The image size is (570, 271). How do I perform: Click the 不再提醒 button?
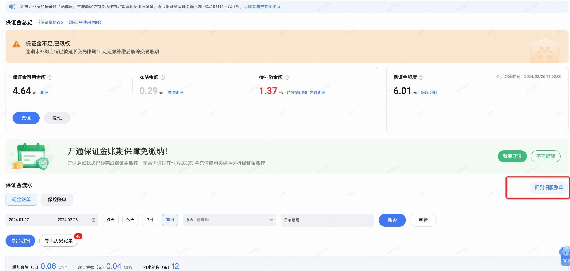point(546,156)
